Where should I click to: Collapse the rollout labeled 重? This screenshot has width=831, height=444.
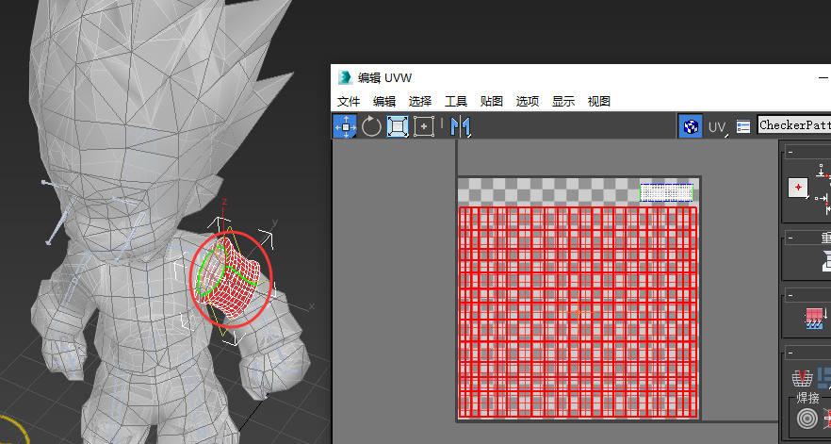[x=790, y=238]
